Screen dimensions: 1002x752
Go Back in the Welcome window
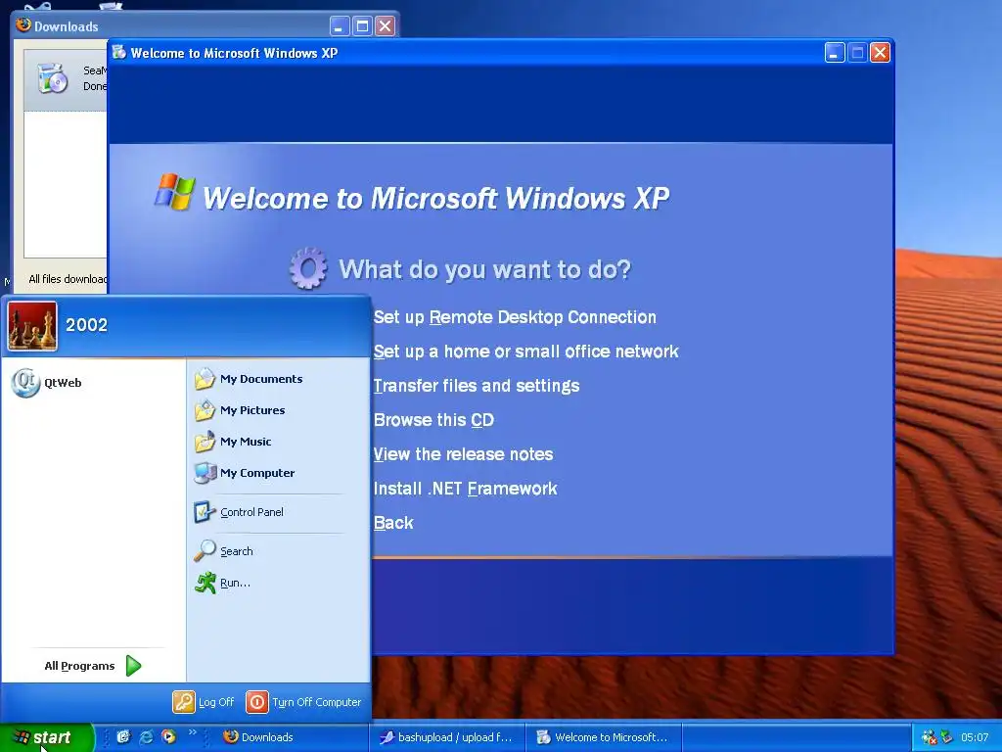coord(393,523)
